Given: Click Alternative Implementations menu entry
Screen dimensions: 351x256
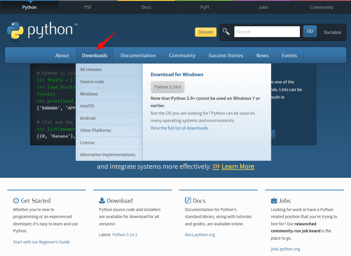Looking at the screenshot, I should pos(108,154).
